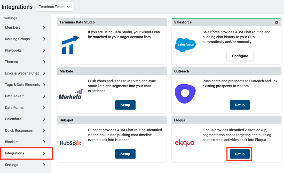Expand the Data Asks chevron arrow
Viewport: 284px width, 173px height.
[x=44, y=96]
